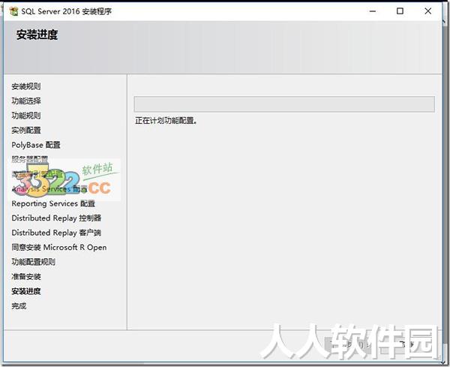Minimize the SQL Server 2016 setup window
This screenshot has width=450, height=367.
tap(373, 11)
